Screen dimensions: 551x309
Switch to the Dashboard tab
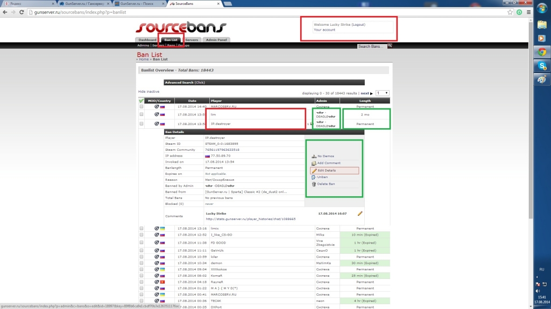147,40
